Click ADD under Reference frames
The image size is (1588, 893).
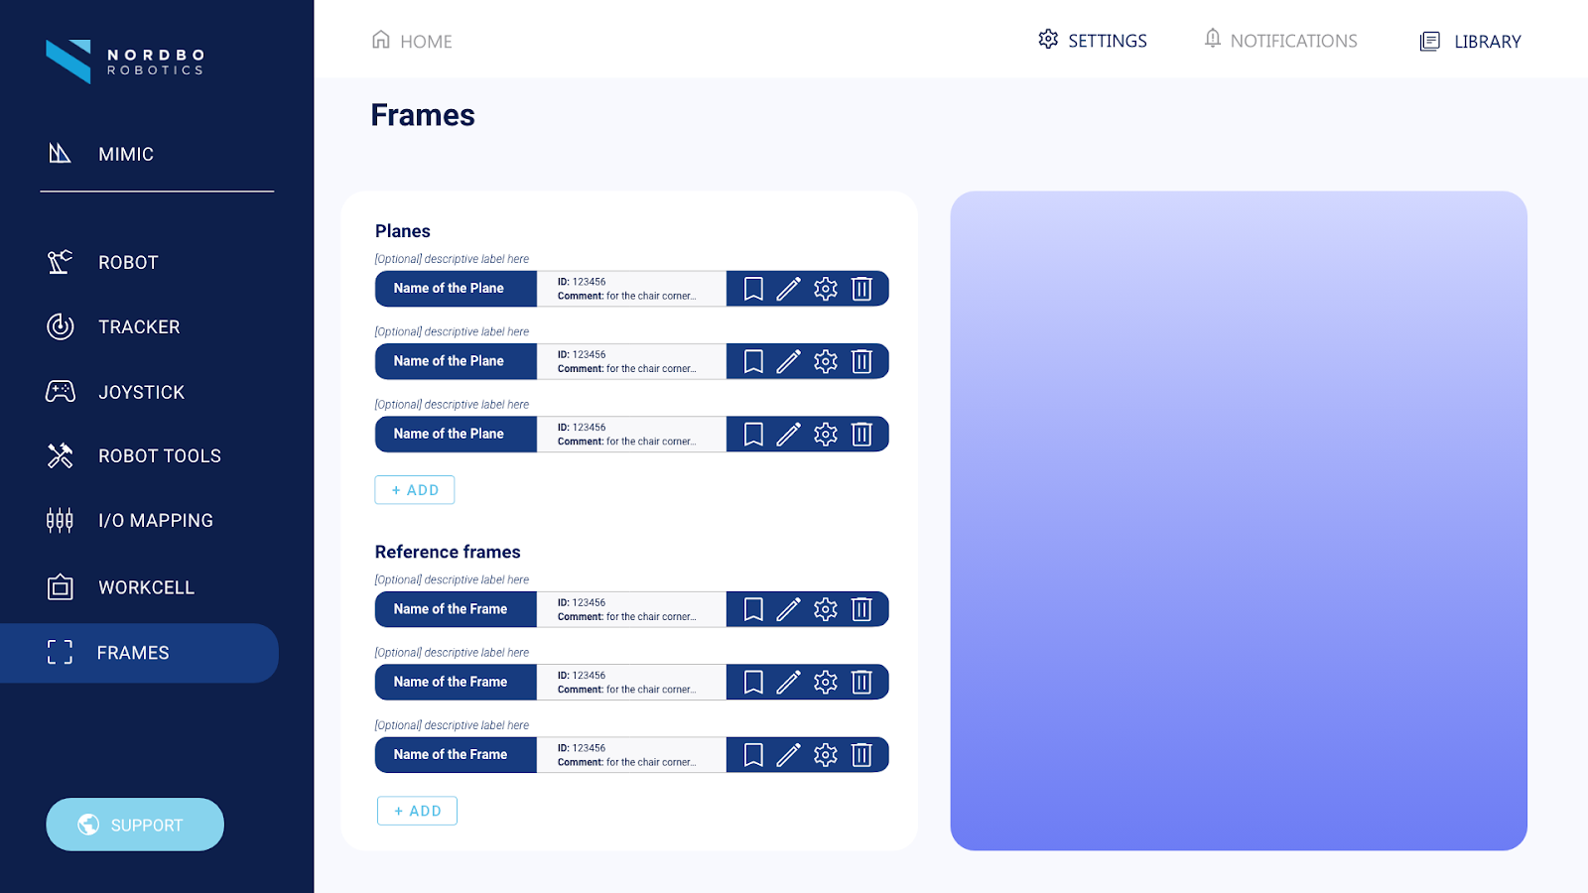(x=417, y=810)
